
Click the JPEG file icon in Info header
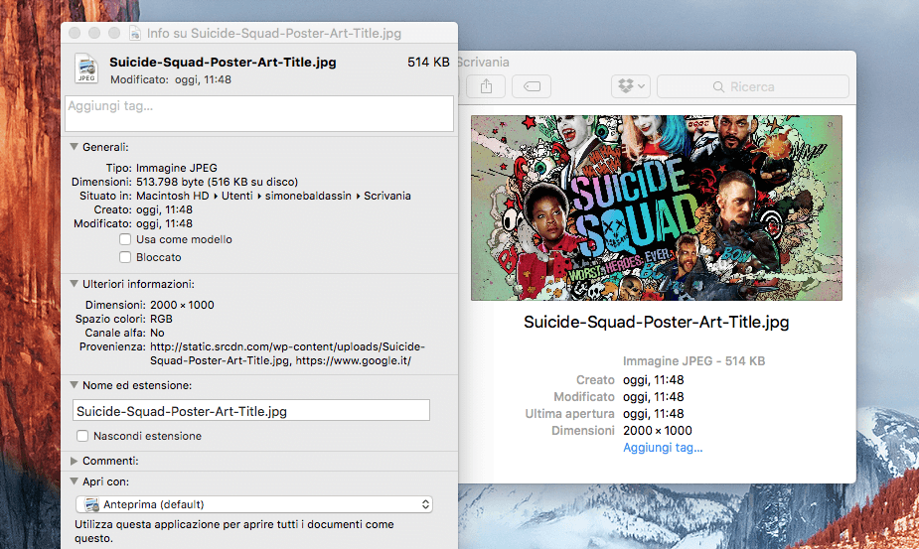86,69
